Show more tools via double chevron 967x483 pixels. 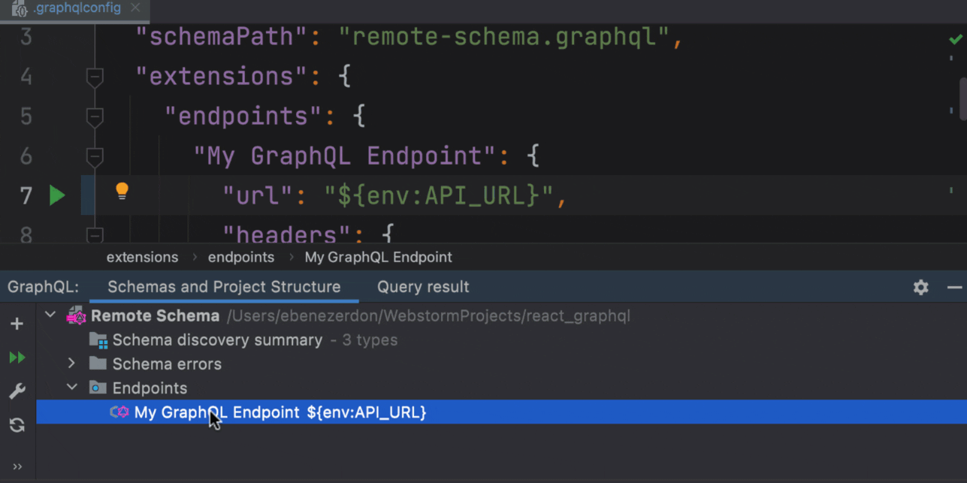coord(17,466)
